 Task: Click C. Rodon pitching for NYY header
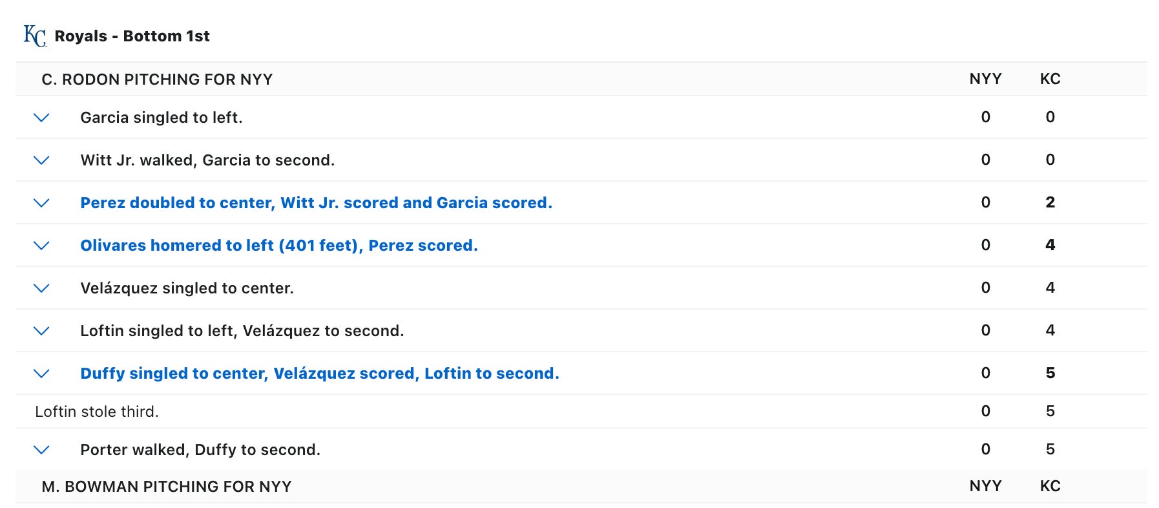point(157,79)
